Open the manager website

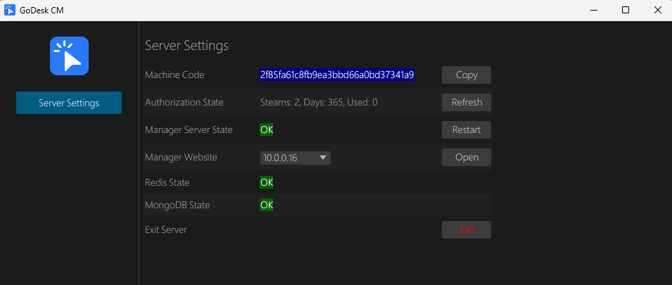[466, 157]
